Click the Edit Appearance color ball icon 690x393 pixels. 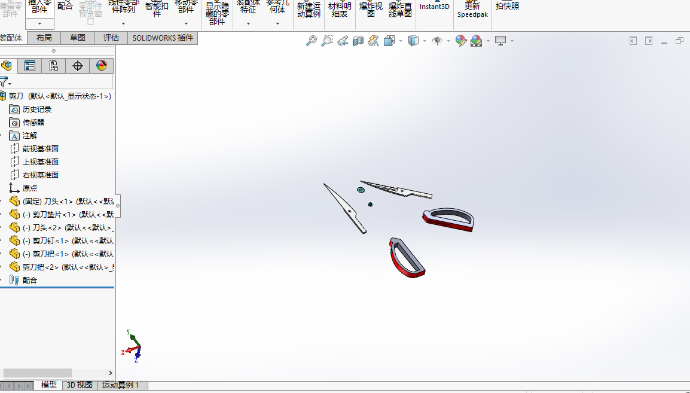click(461, 41)
